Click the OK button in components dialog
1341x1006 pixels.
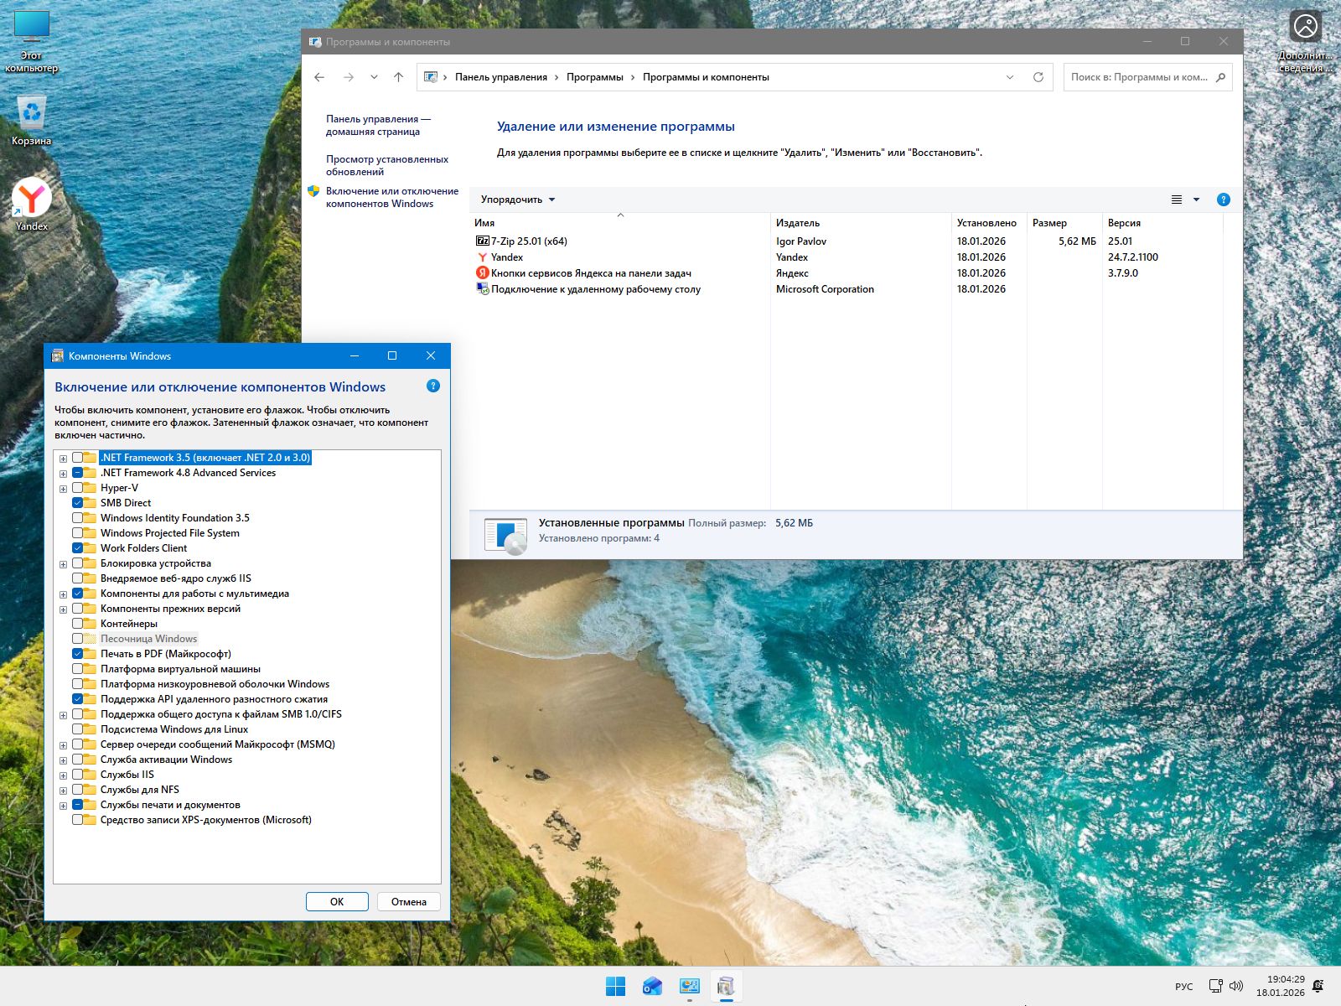click(337, 902)
